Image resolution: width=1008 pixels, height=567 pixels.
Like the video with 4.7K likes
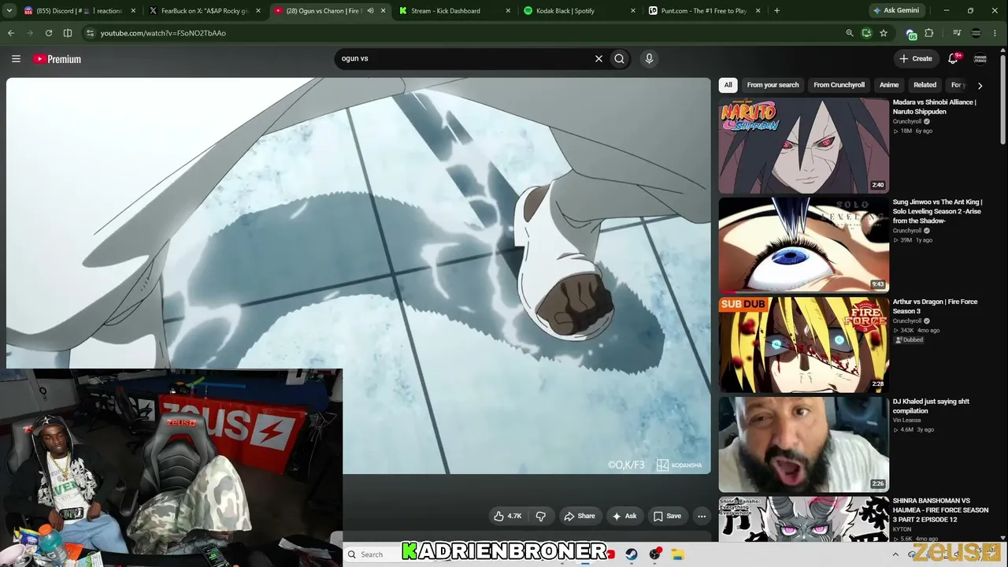[x=508, y=516]
